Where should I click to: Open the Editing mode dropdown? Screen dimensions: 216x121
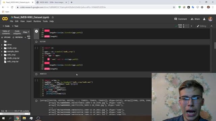(x=201, y=26)
